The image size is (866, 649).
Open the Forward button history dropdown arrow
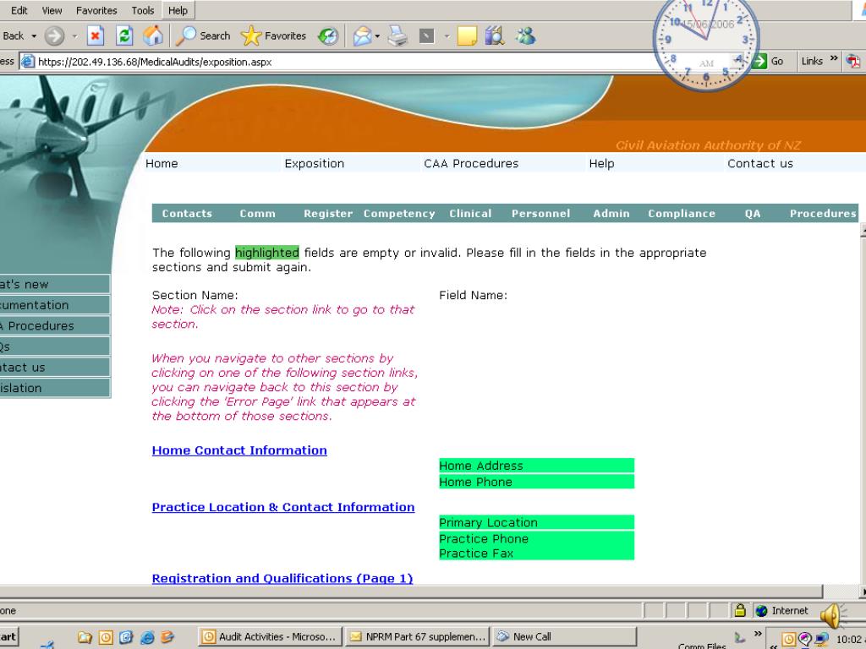point(74,36)
